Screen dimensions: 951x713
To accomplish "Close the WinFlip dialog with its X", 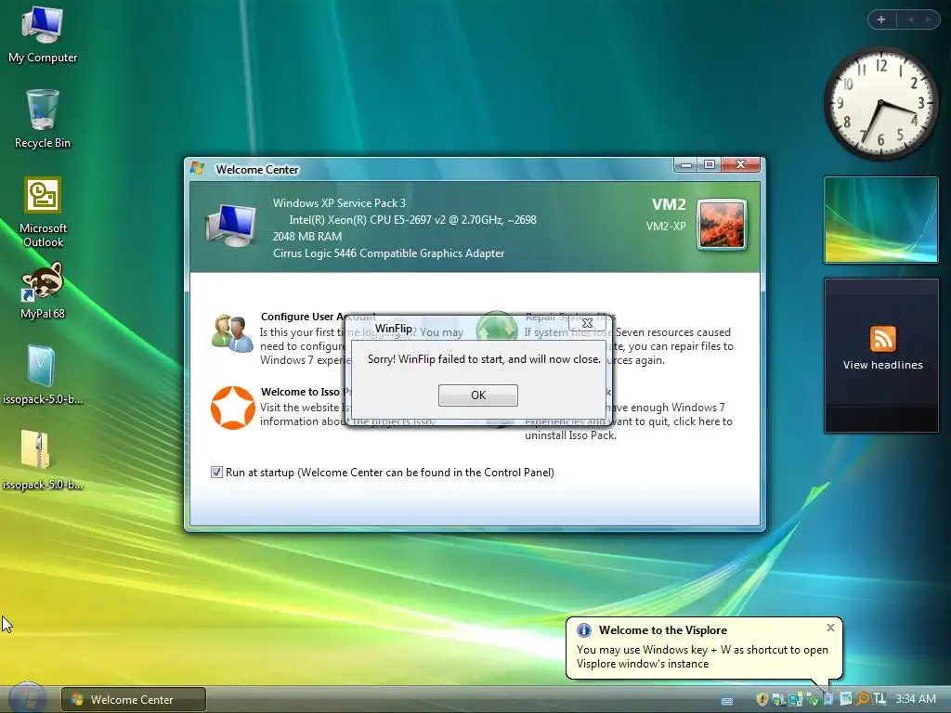I will click(587, 323).
